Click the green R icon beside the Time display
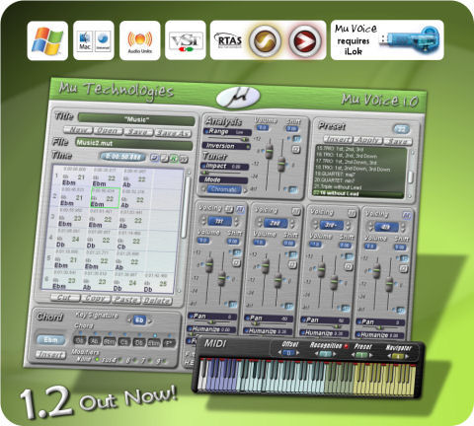This screenshot has height=426, width=474. [174, 159]
